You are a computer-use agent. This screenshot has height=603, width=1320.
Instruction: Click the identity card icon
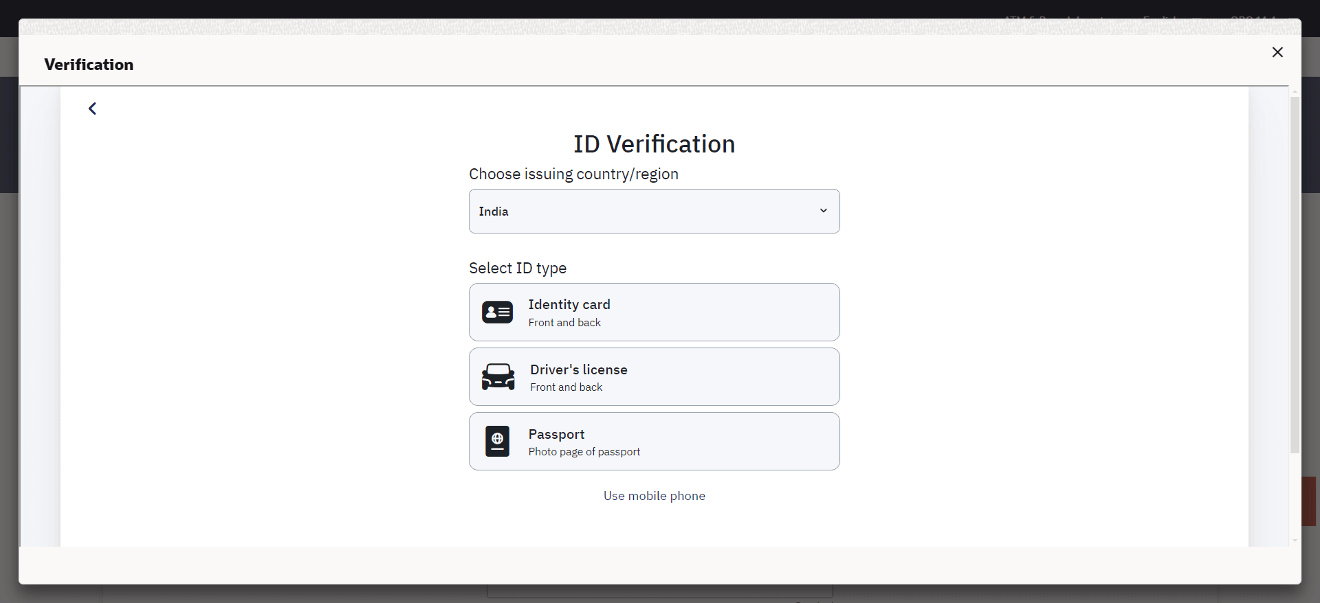[497, 312]
